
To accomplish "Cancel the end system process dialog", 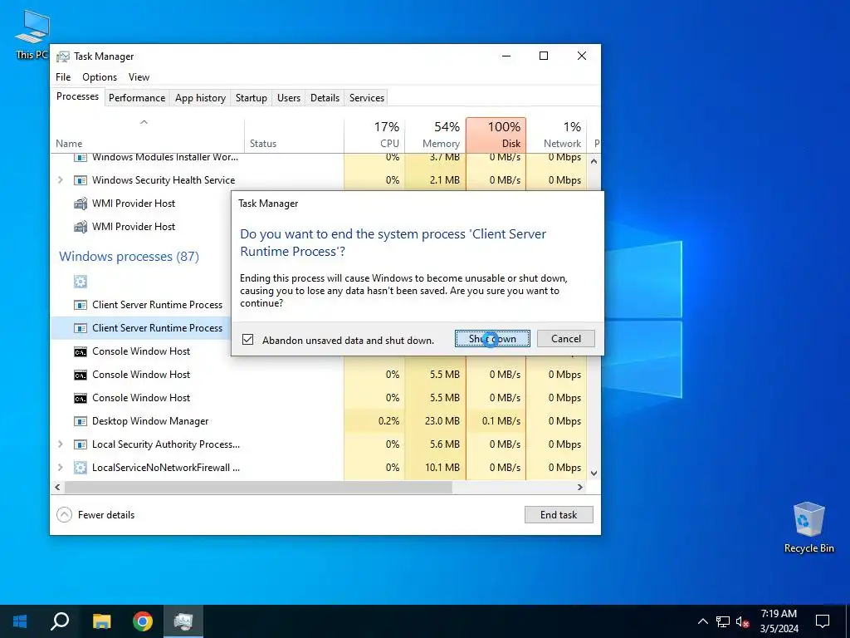I will [x=565, y=339].
